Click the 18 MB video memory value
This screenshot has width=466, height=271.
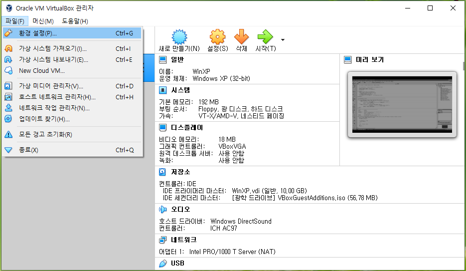tap(227, 139)
